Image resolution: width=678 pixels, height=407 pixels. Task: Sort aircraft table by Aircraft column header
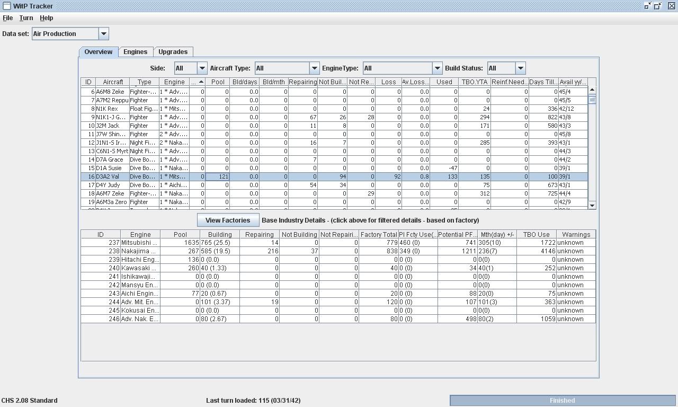point(113,82)
